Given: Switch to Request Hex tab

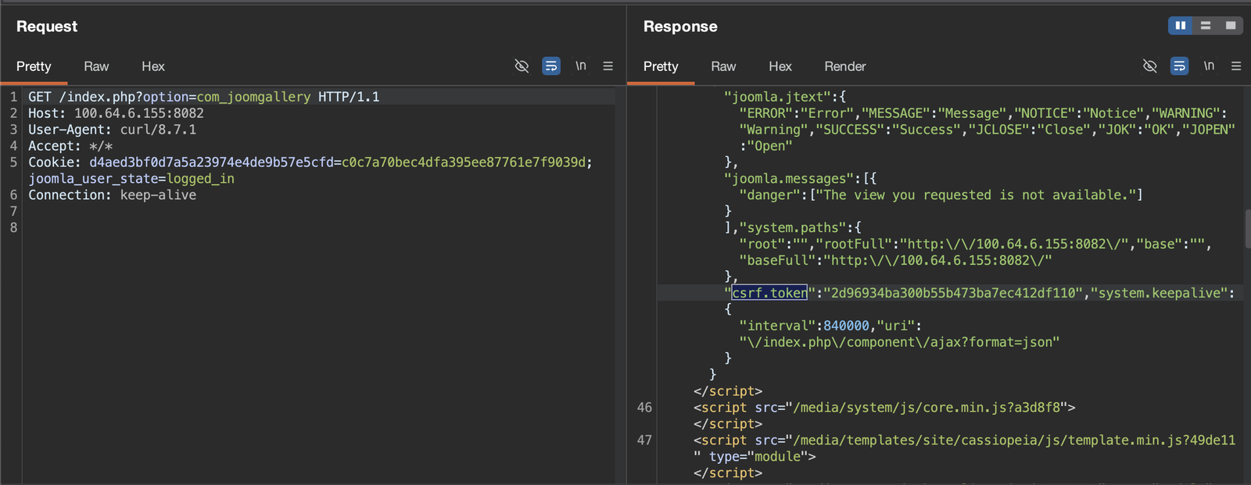Looking at the screenshot, I should click(153, 66).
